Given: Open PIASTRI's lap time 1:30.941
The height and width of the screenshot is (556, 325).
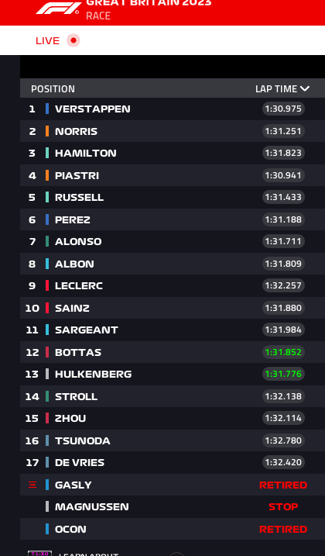Looking at the screenshot, I should pos(283,175).
